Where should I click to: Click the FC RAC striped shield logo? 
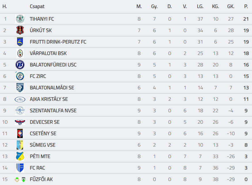click(20, 168)
